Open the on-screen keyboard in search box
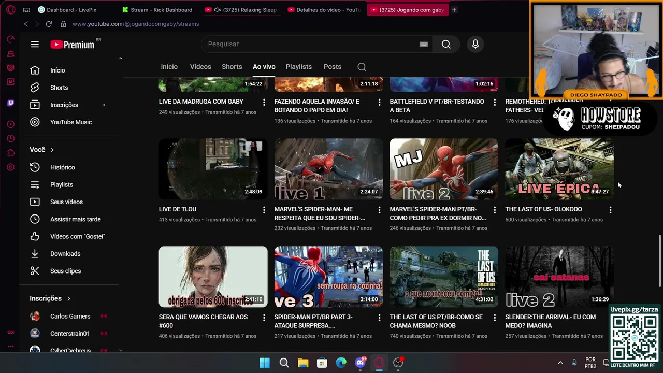This screenshot has width=663, height=373. [424, 44]
